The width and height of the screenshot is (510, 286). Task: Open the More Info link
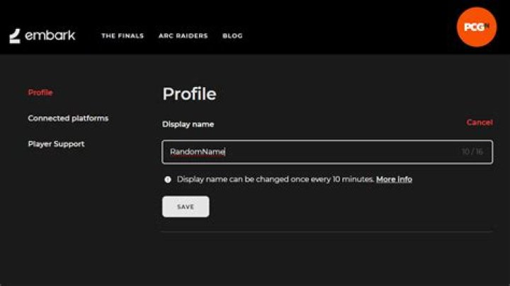395,179
